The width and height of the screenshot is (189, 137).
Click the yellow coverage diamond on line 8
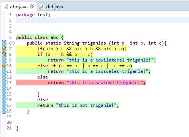pyautogui.click(x=4, y=54)
